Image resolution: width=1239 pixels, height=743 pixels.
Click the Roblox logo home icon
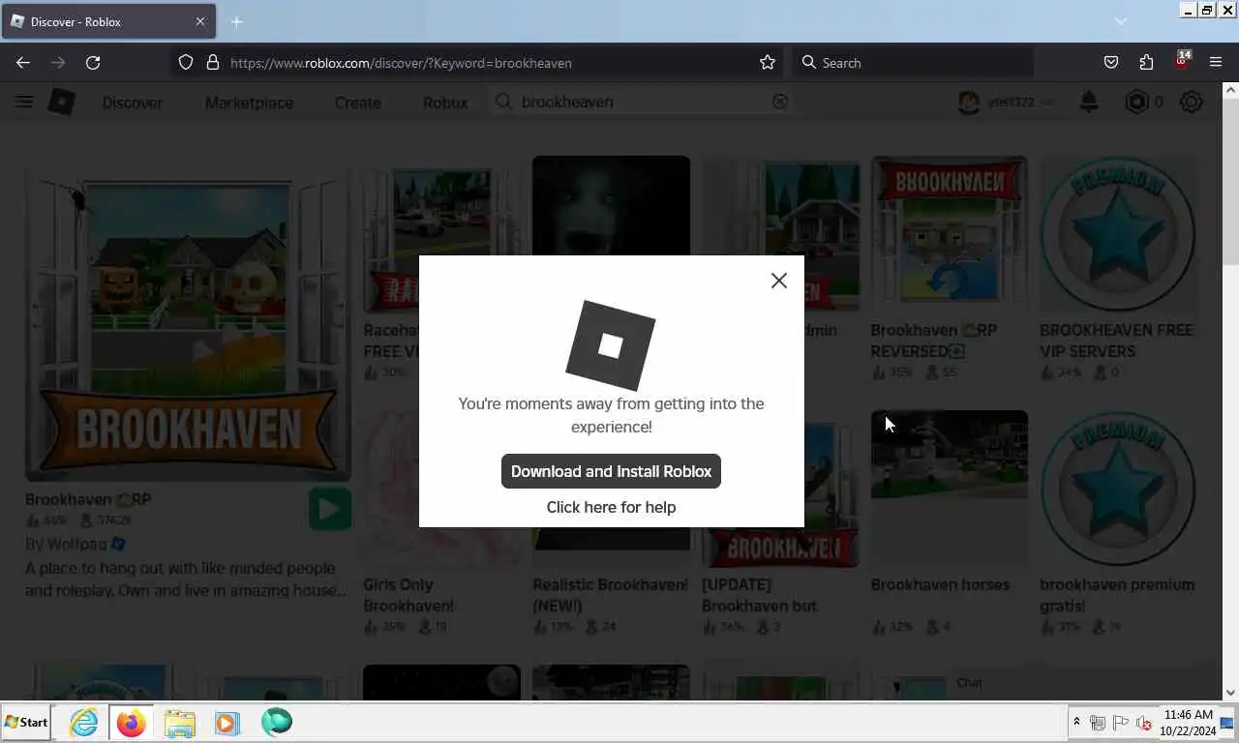(62, 102)
